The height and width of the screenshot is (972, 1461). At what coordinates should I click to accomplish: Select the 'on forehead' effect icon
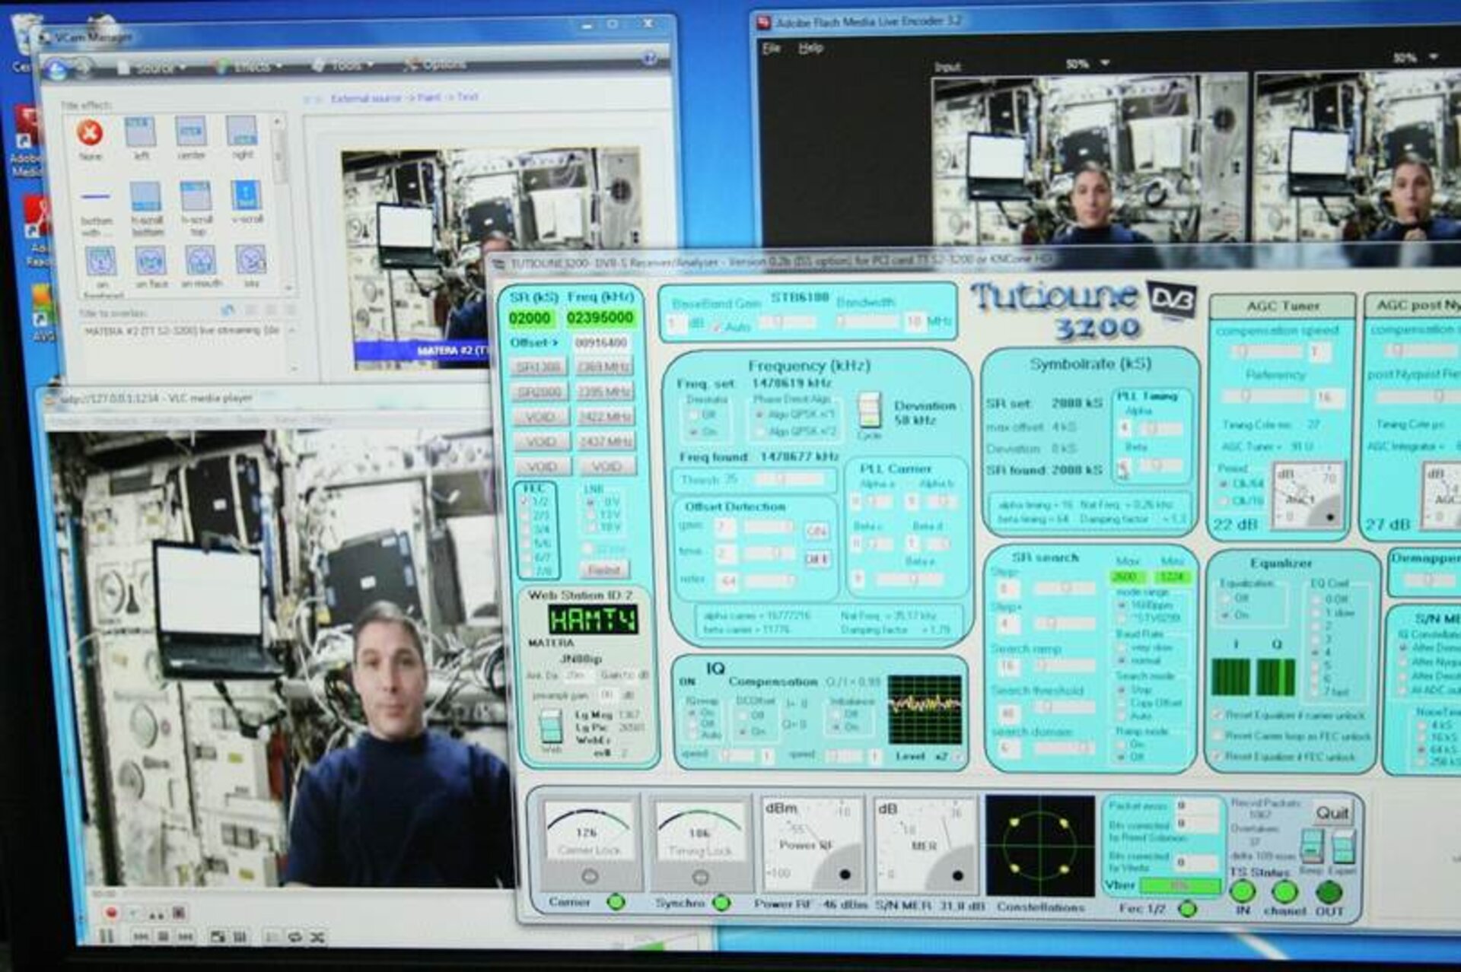(101, 262)
